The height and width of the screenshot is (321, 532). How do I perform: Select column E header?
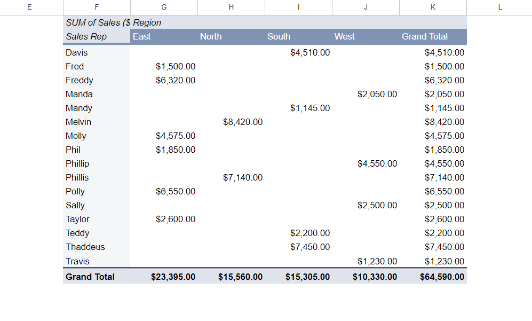pyautogui.click(x=29, y=7)
